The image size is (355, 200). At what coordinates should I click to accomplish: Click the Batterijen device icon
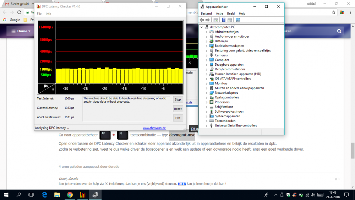pos(212,41)
